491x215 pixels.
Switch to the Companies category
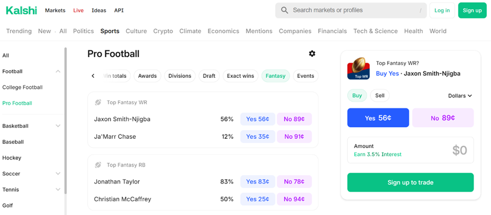295,31
